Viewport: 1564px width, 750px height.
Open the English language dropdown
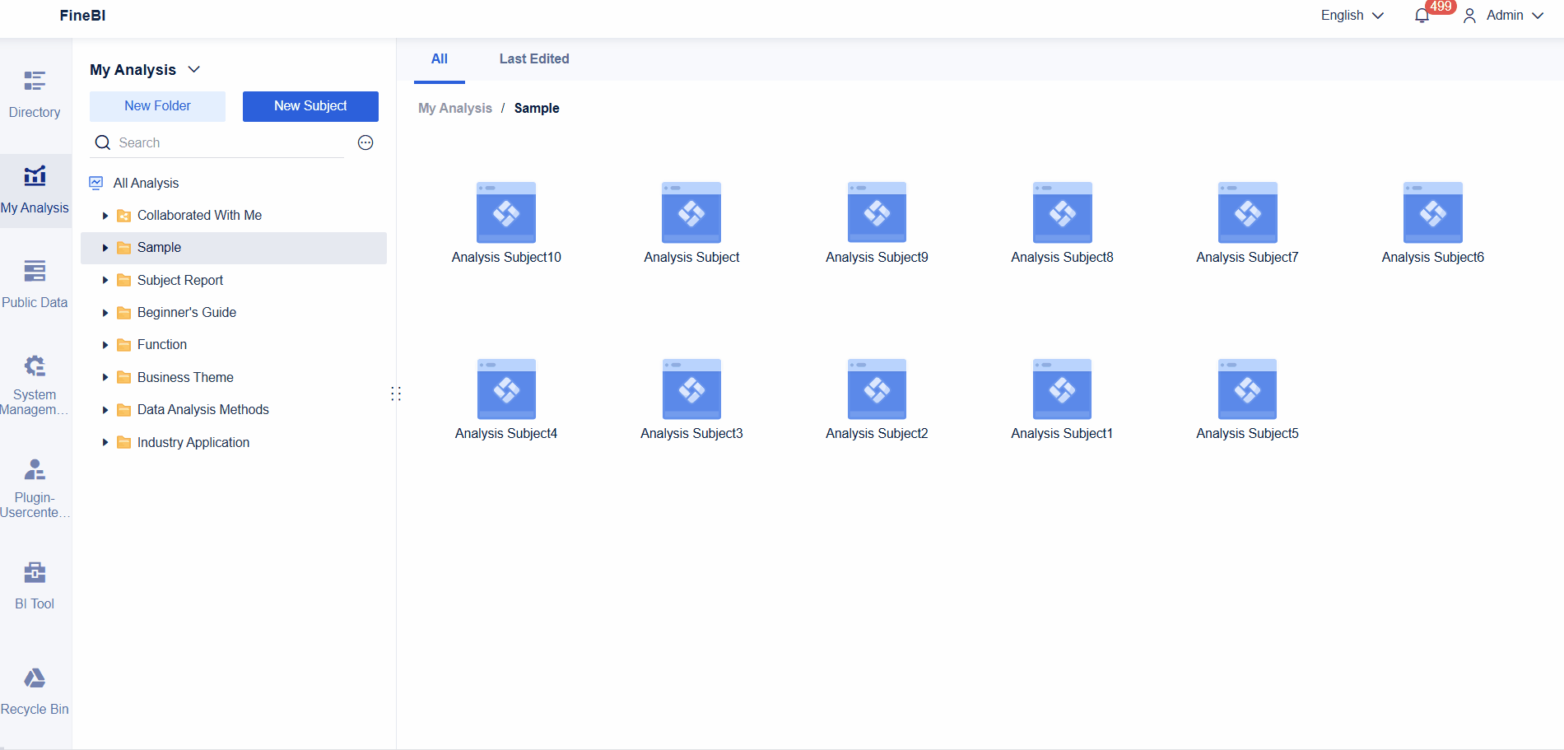tap(1352, 16)
